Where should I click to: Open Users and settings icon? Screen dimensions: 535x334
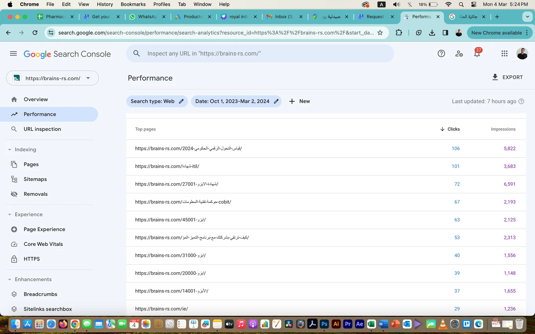click(x=459, y=53)
